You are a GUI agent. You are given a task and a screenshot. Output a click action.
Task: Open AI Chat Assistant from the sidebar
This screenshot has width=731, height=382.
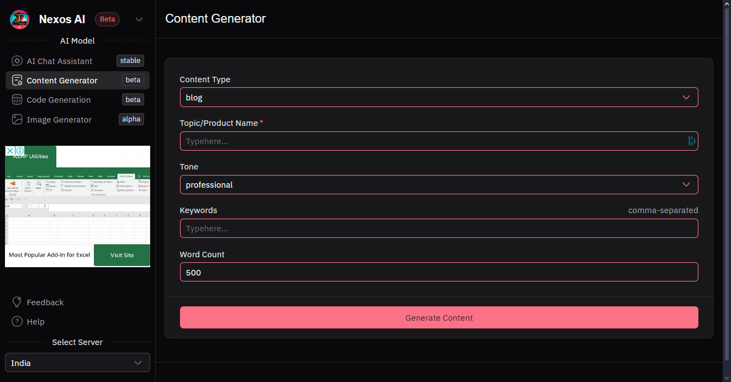(60, 61)
